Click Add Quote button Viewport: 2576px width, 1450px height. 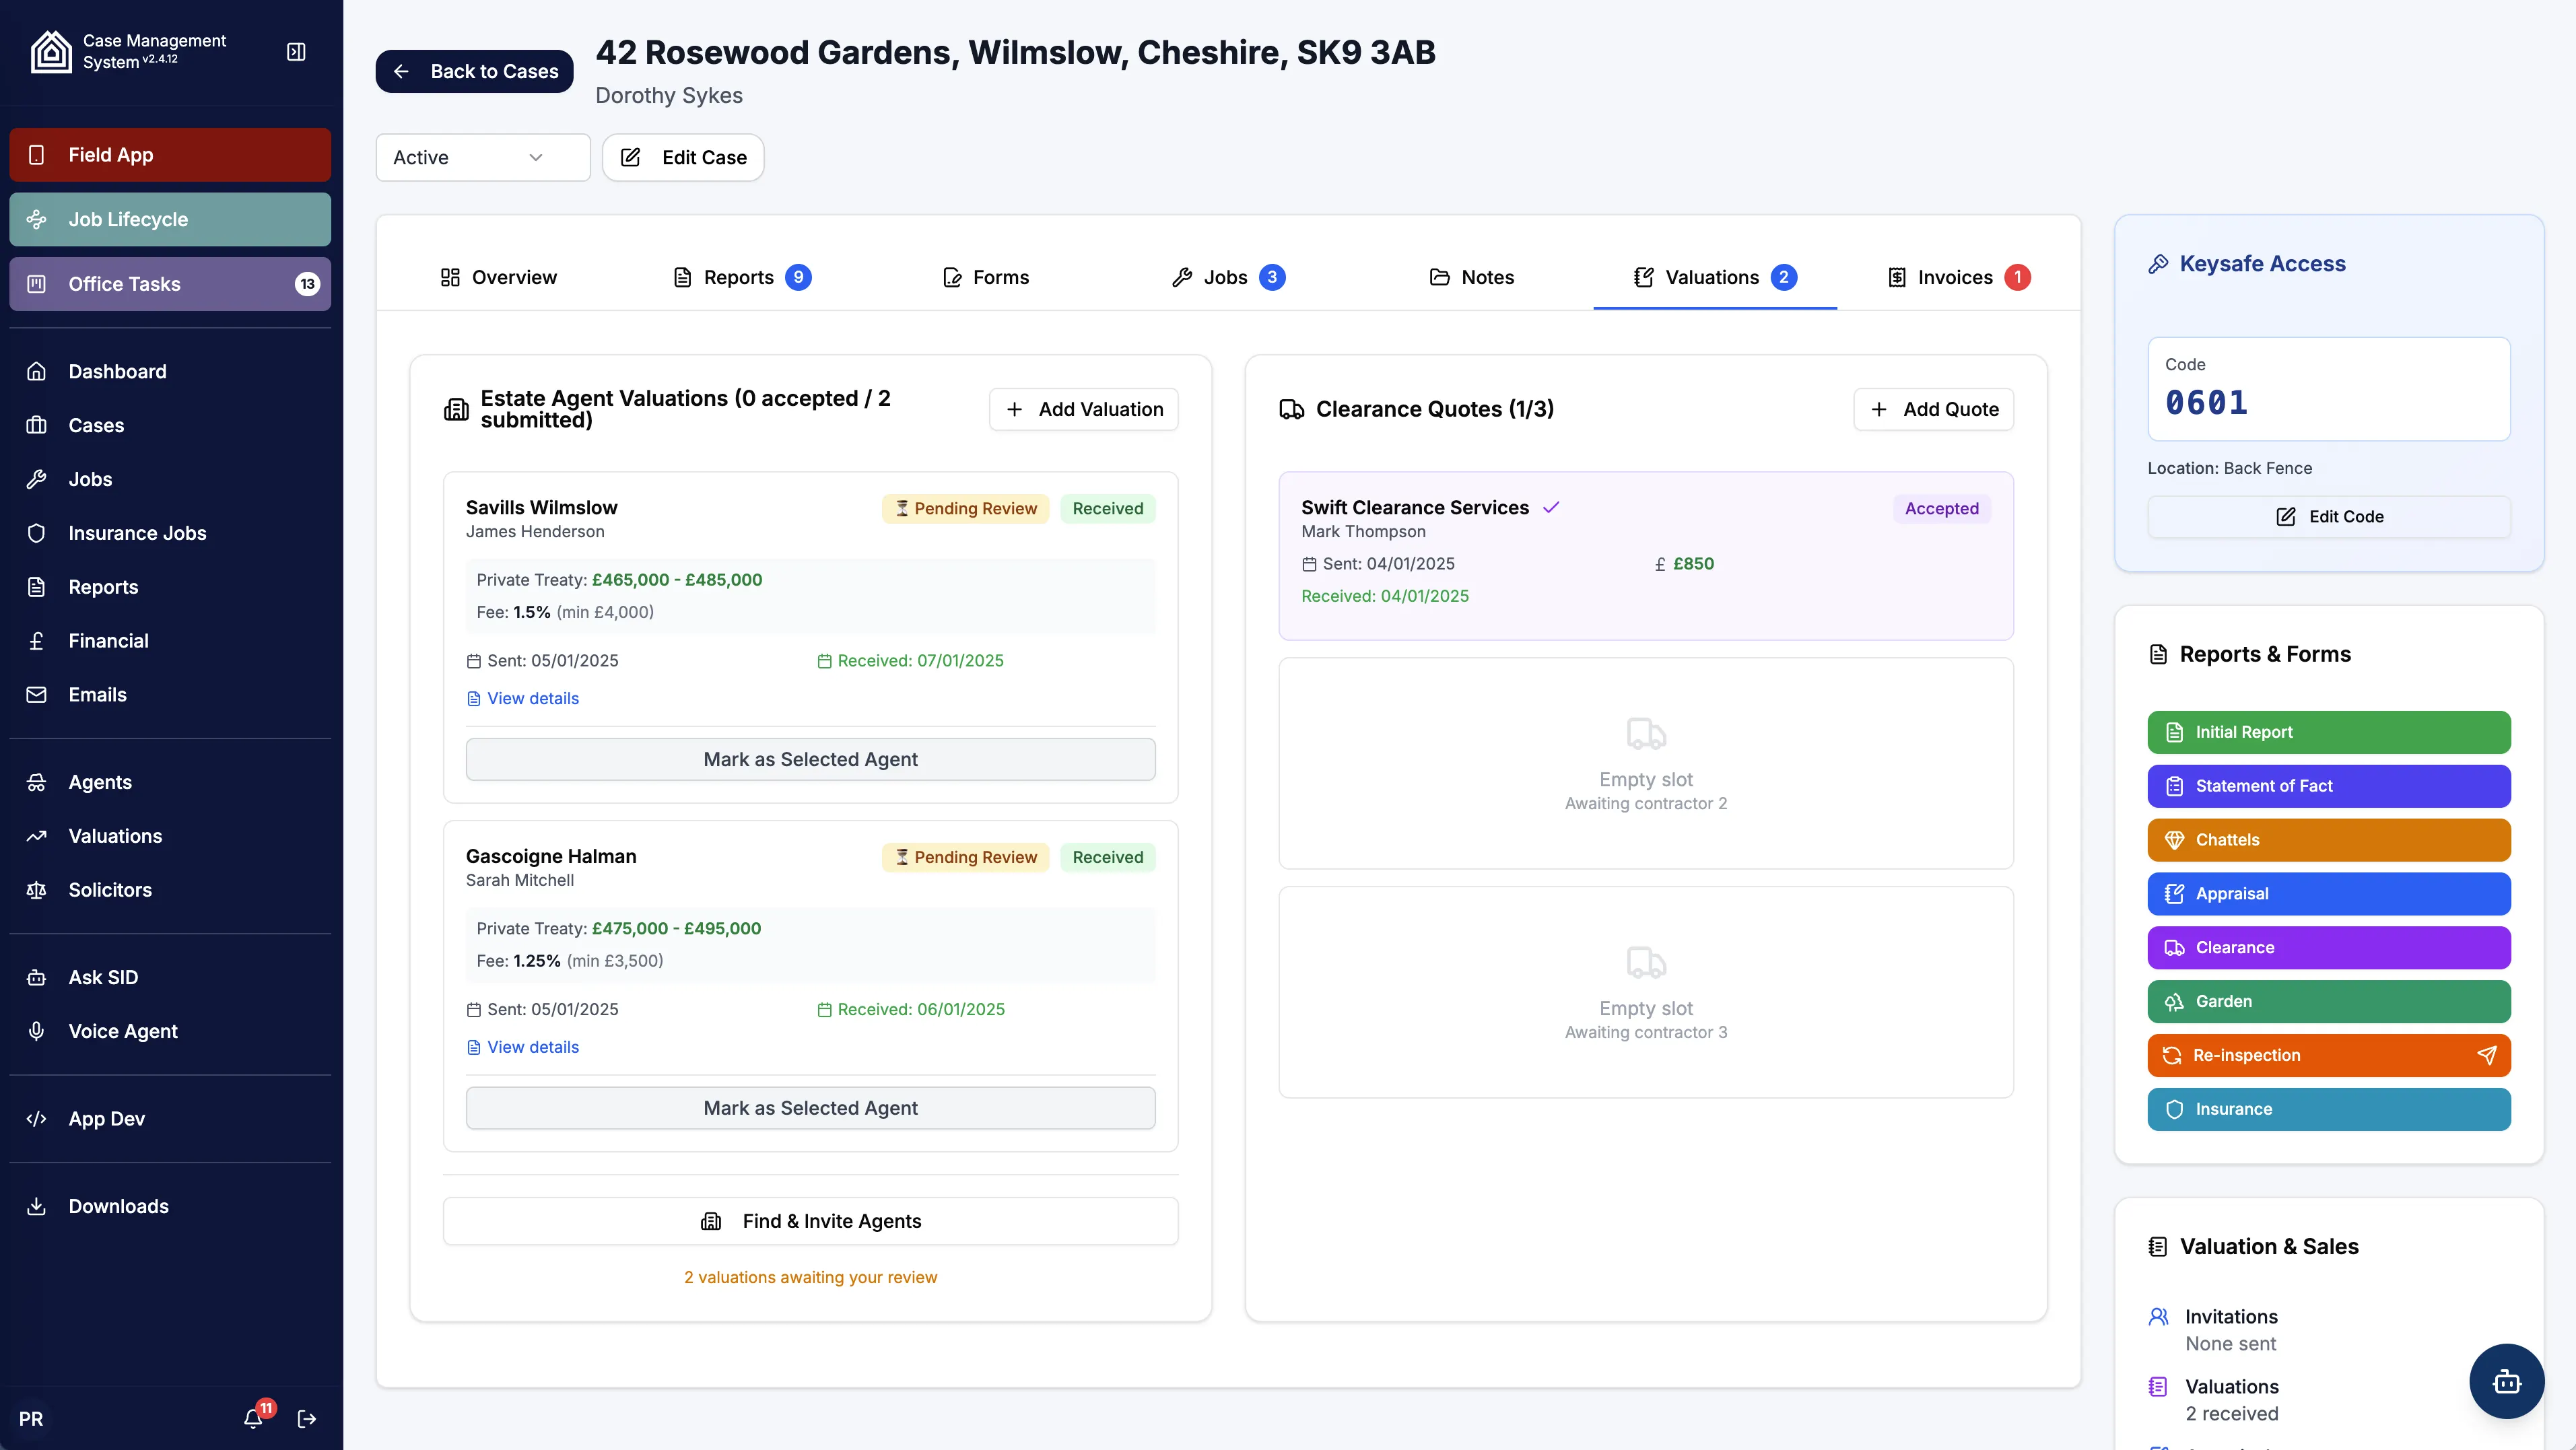(x=1933, y=409)
